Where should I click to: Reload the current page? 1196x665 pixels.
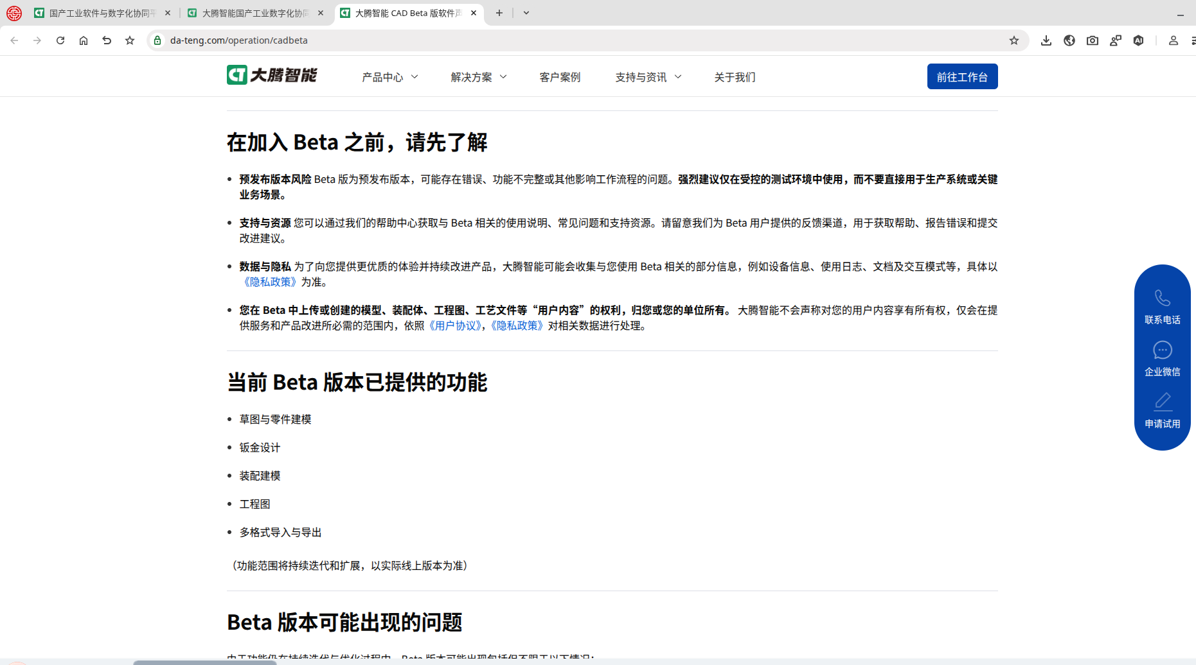pos(60,40)
